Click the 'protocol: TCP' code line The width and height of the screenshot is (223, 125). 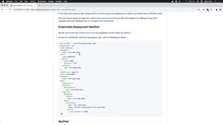(70, 63)
